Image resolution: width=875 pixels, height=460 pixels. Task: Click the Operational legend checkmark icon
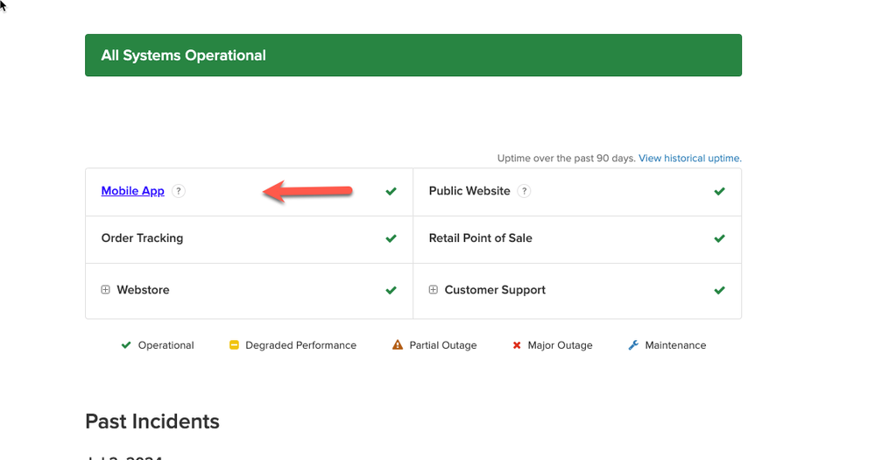coord(126,345)
